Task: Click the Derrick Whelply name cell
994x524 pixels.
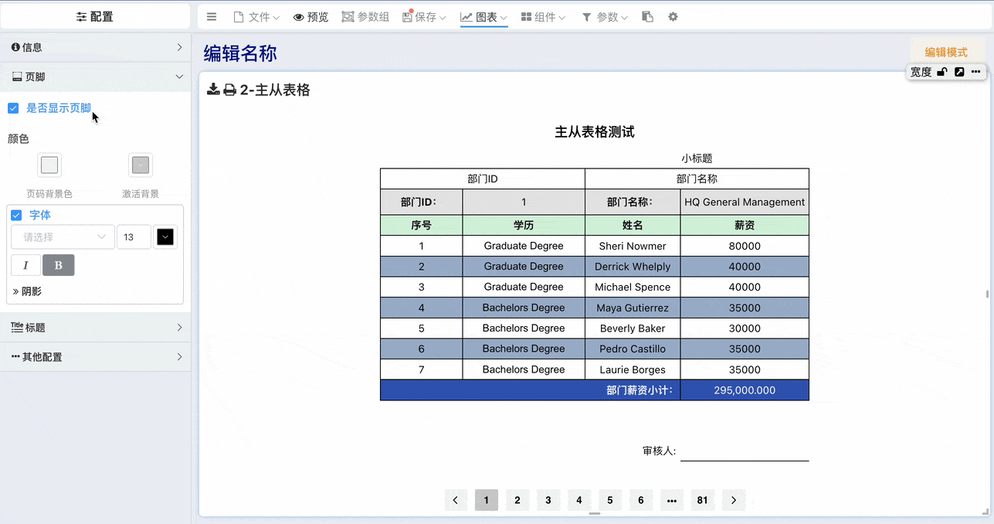Action: pos(633,267)
